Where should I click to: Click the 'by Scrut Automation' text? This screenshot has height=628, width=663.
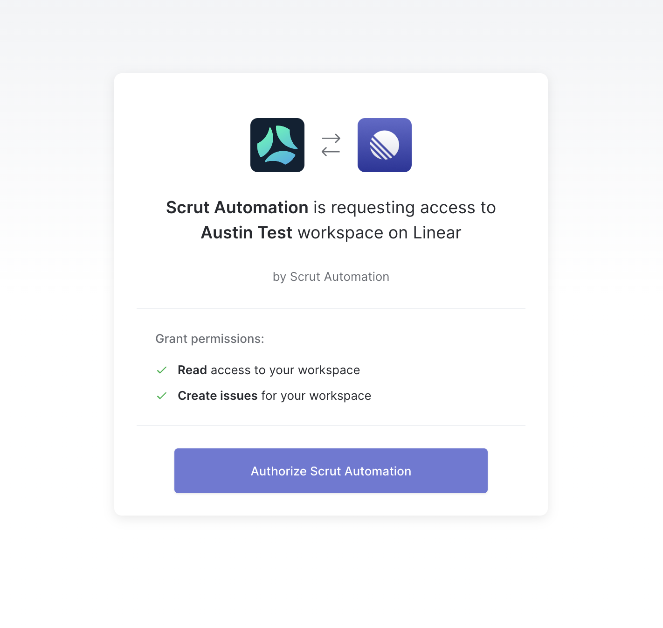[x=331, y=277]
